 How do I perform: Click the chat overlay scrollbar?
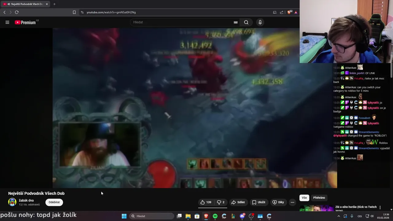click(391, 71)
